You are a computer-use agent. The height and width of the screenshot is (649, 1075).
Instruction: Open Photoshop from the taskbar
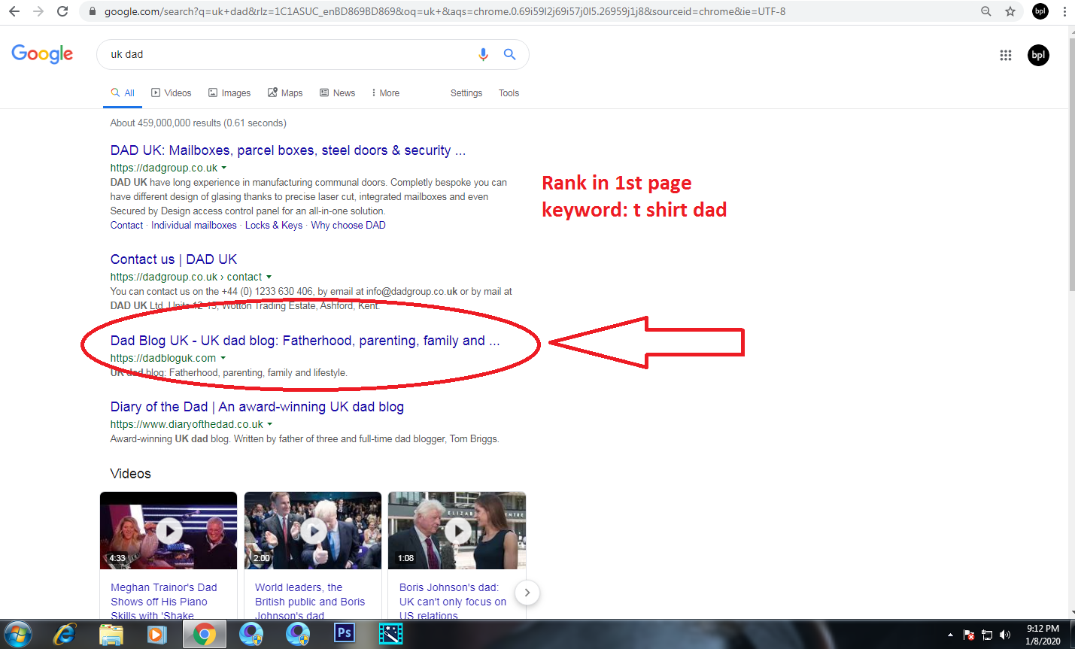coord(344,633)
